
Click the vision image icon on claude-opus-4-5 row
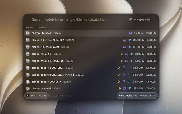[x=125, y=89]
